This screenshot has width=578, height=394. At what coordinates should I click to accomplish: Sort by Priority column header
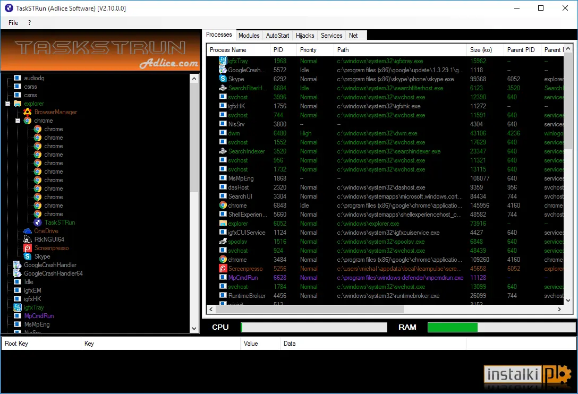point(315,50)
